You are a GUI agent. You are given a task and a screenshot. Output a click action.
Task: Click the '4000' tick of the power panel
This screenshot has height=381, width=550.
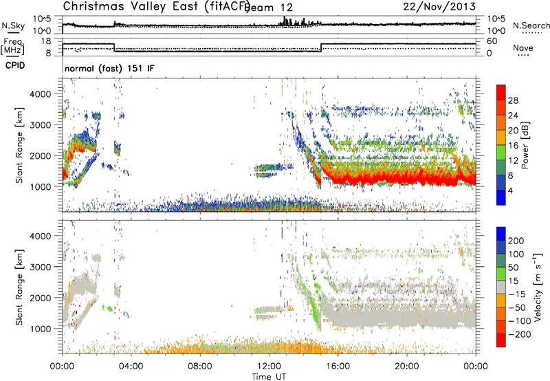click(40, 94)
